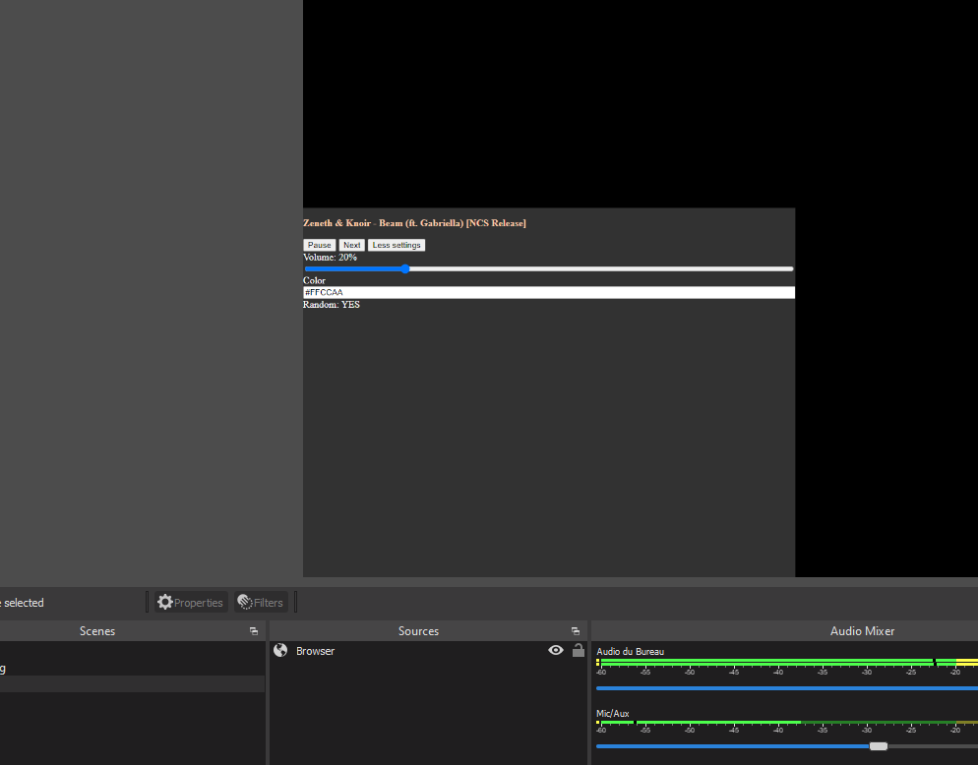Screen dimensions: 978x765
Task: Lock the Browser source using the padlock
Action: 578,650
